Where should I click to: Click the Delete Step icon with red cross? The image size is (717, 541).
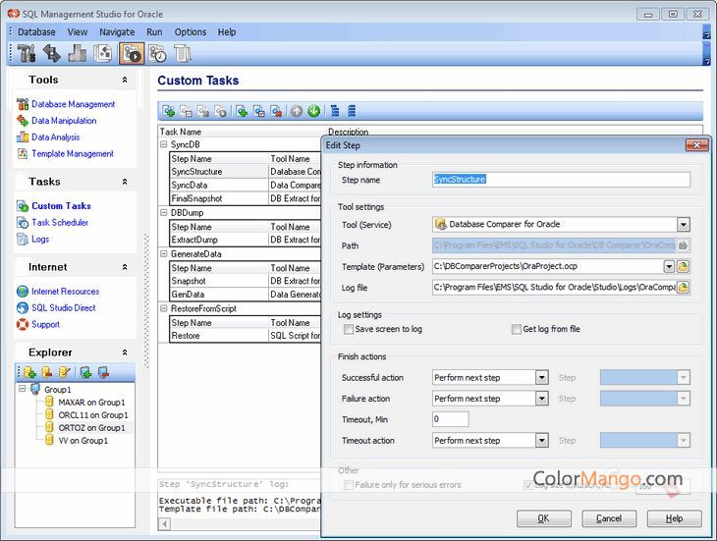tap(277, 111)
